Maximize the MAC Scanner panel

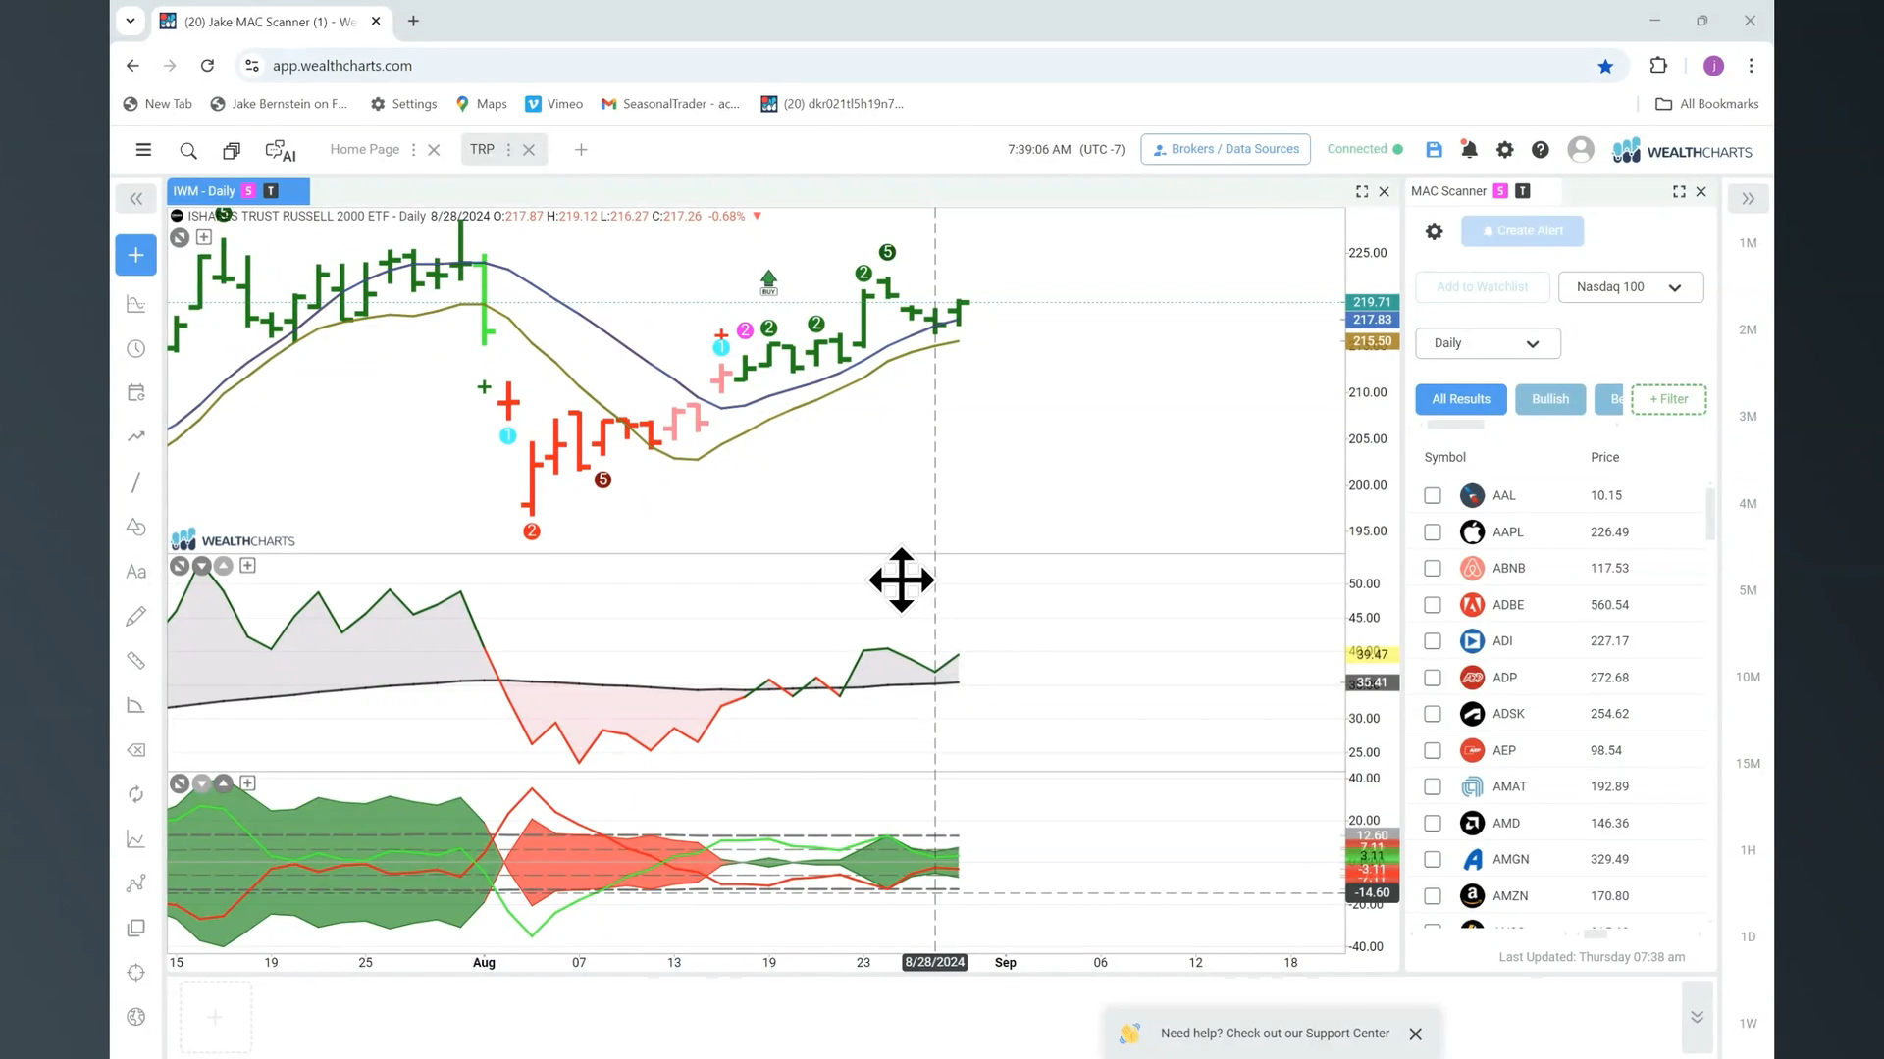click(x=1679, y=191)
